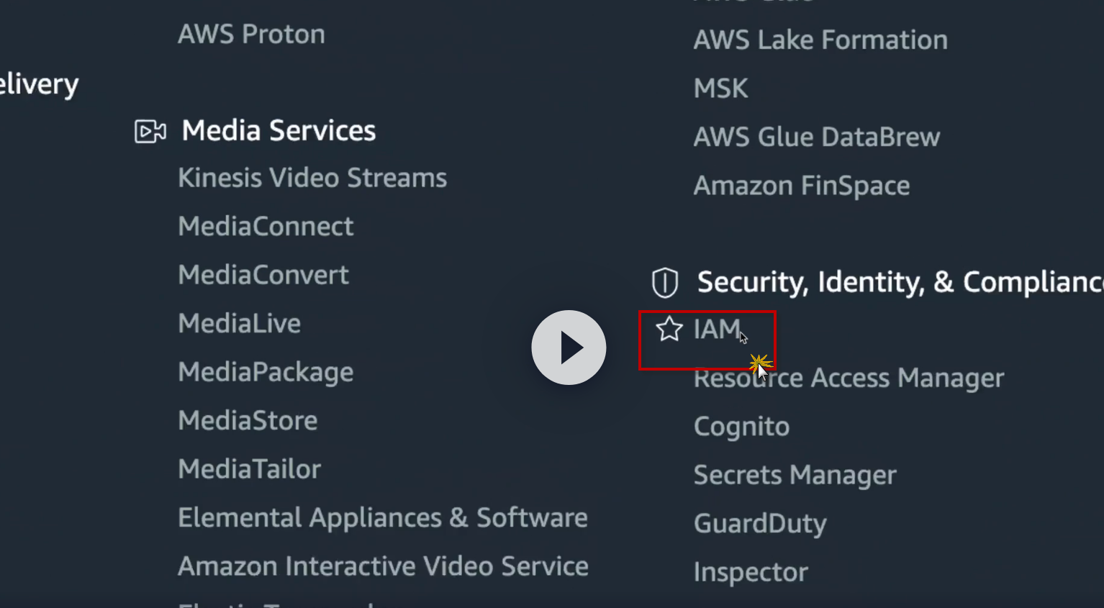
Task: Open Secrets Manager service
Action: pos(795,475)
